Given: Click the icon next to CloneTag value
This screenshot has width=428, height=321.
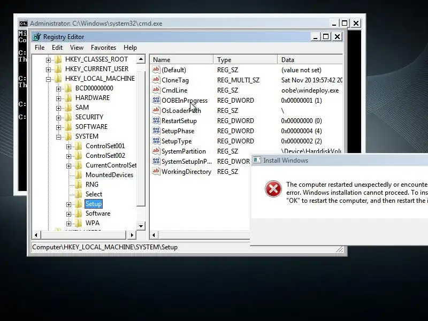Looking at the screenshot, I should pos(156,80).
